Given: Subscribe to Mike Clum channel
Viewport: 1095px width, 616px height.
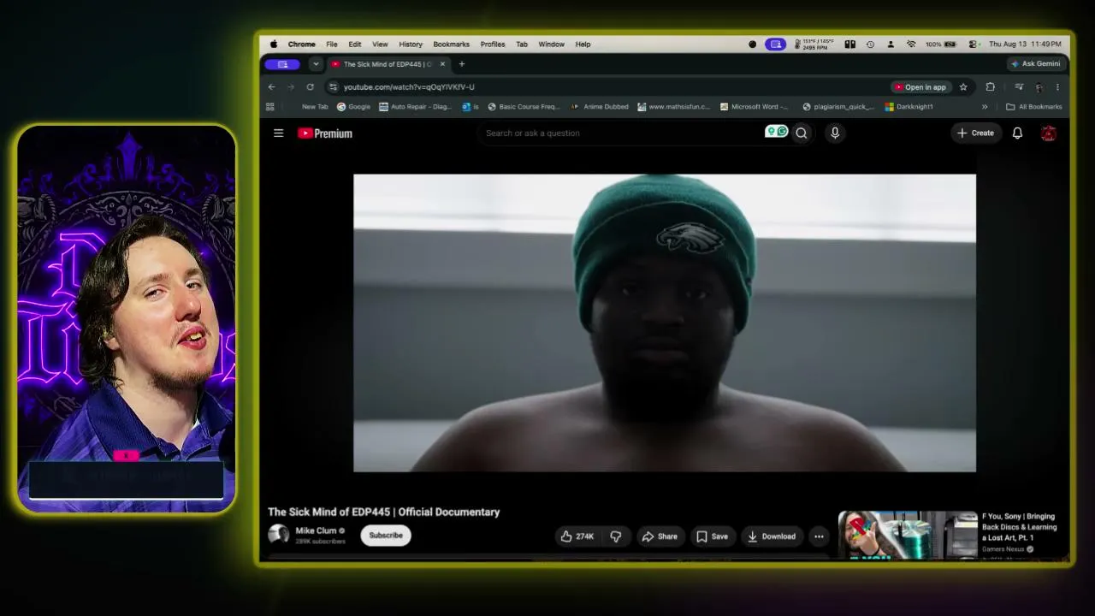Looking at the screenshot, I should (386, 536).
